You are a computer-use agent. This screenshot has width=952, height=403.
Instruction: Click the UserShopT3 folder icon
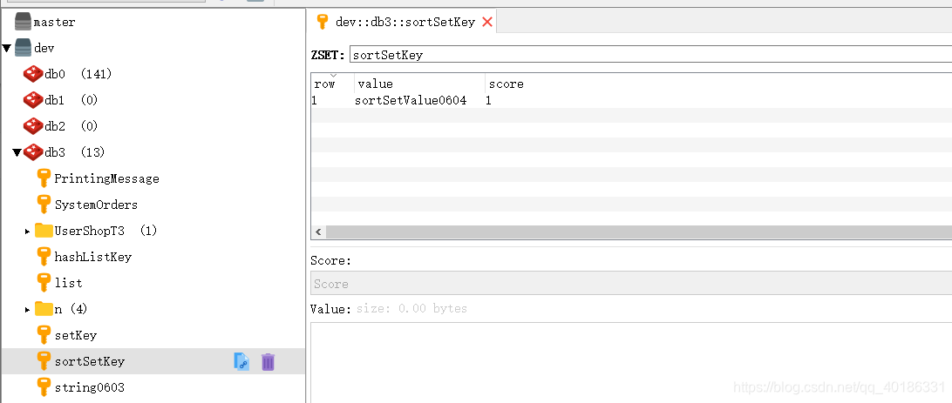44,231
